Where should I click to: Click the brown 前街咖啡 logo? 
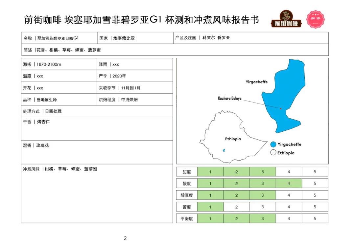click(x=286, y=20)
